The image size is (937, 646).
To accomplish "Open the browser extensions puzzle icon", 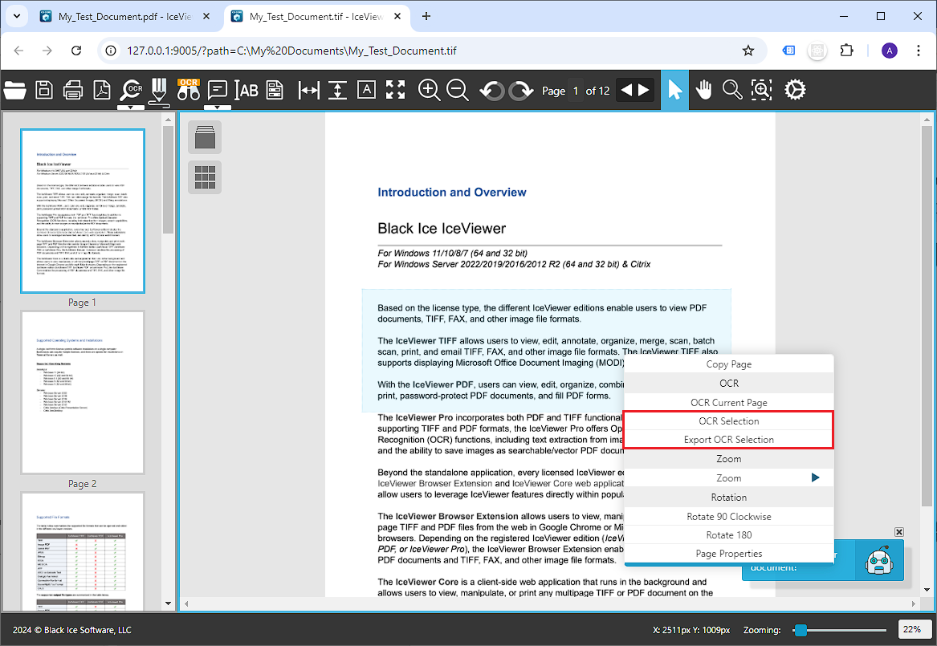I will [846, 51].
